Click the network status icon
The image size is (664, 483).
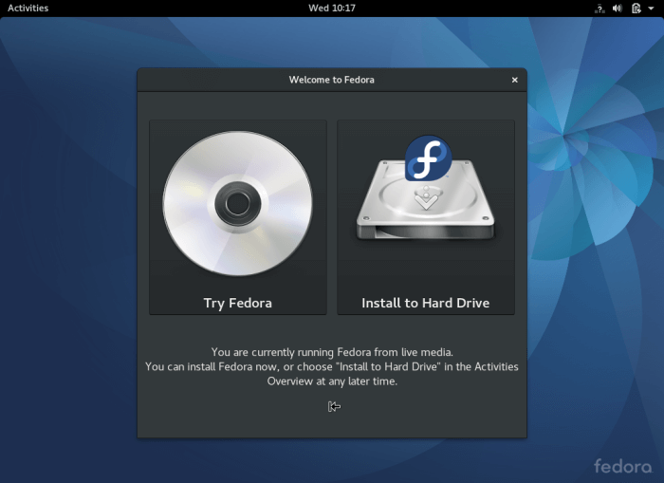pyautogui.click(x=599, y=9)
